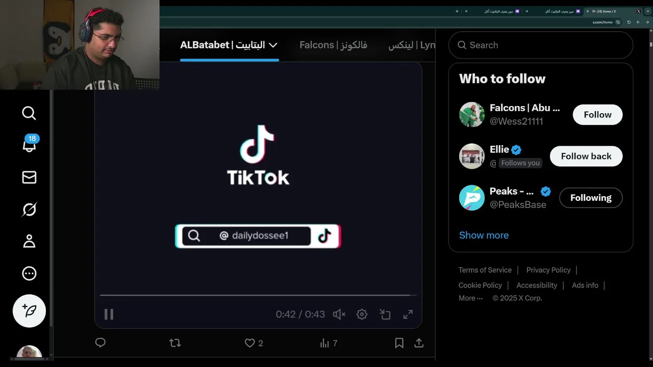Open Terms of Service link
This screenshot has height=367, width=653.
[x=485, y=270]
